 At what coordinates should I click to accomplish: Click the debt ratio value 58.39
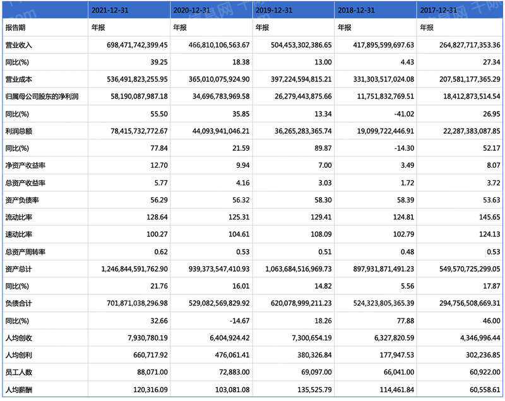tap(405, 200)
